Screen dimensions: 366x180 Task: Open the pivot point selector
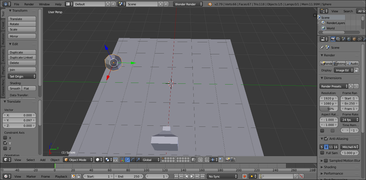(x=108, y=160)
